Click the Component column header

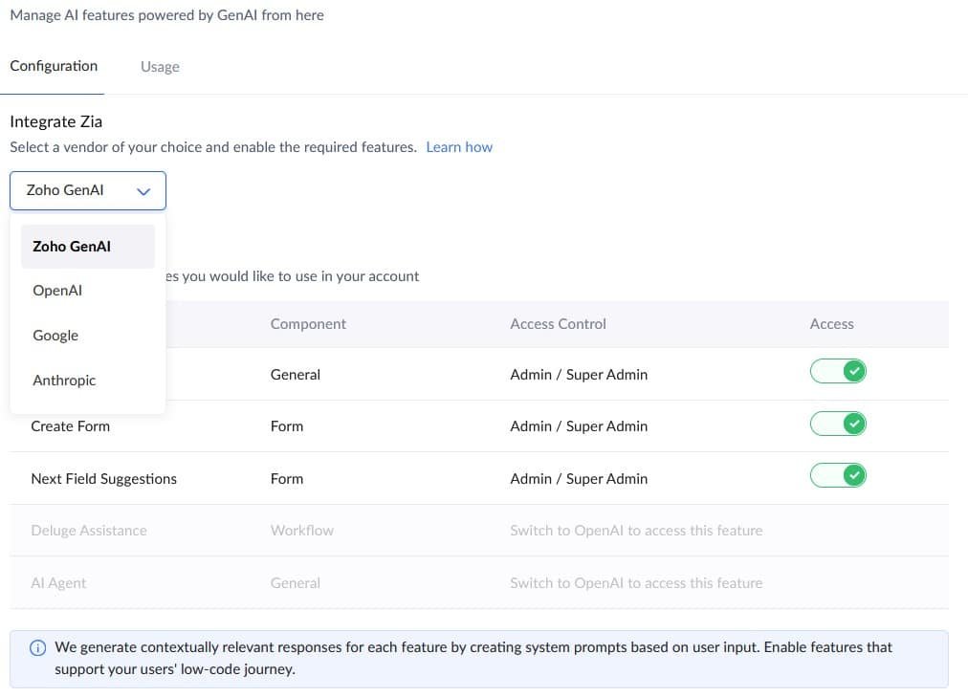click(x=308, y=324)
